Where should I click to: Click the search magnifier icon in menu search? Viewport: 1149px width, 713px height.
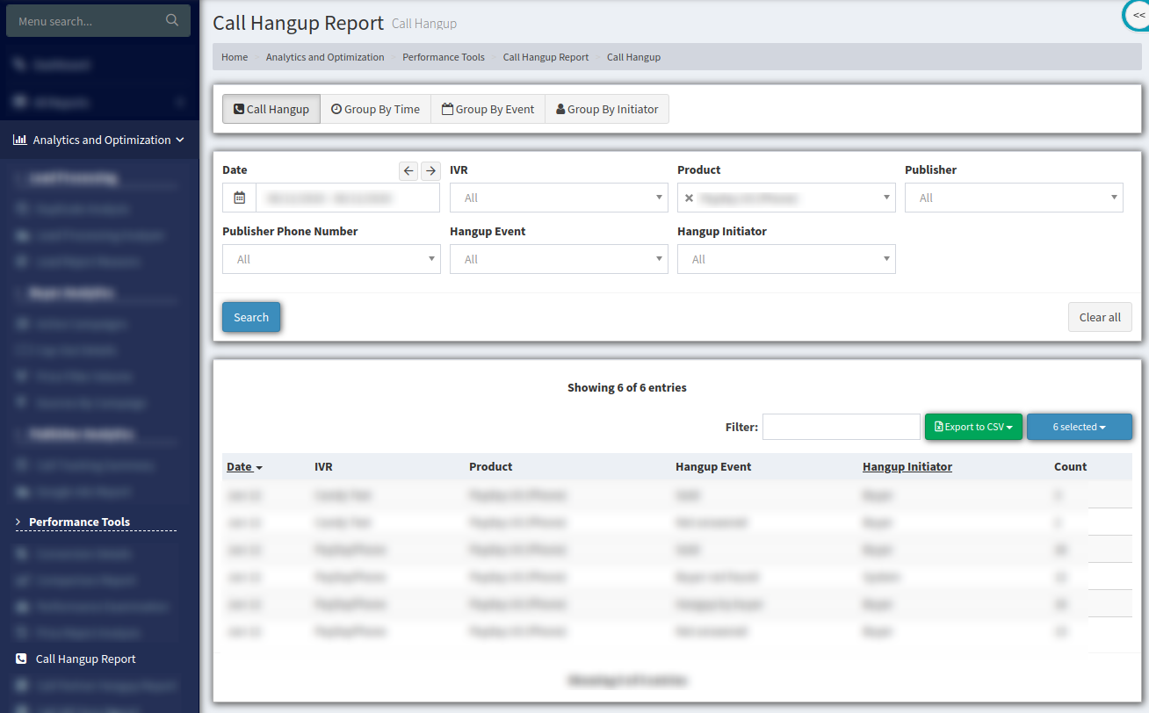pos(172,20)
